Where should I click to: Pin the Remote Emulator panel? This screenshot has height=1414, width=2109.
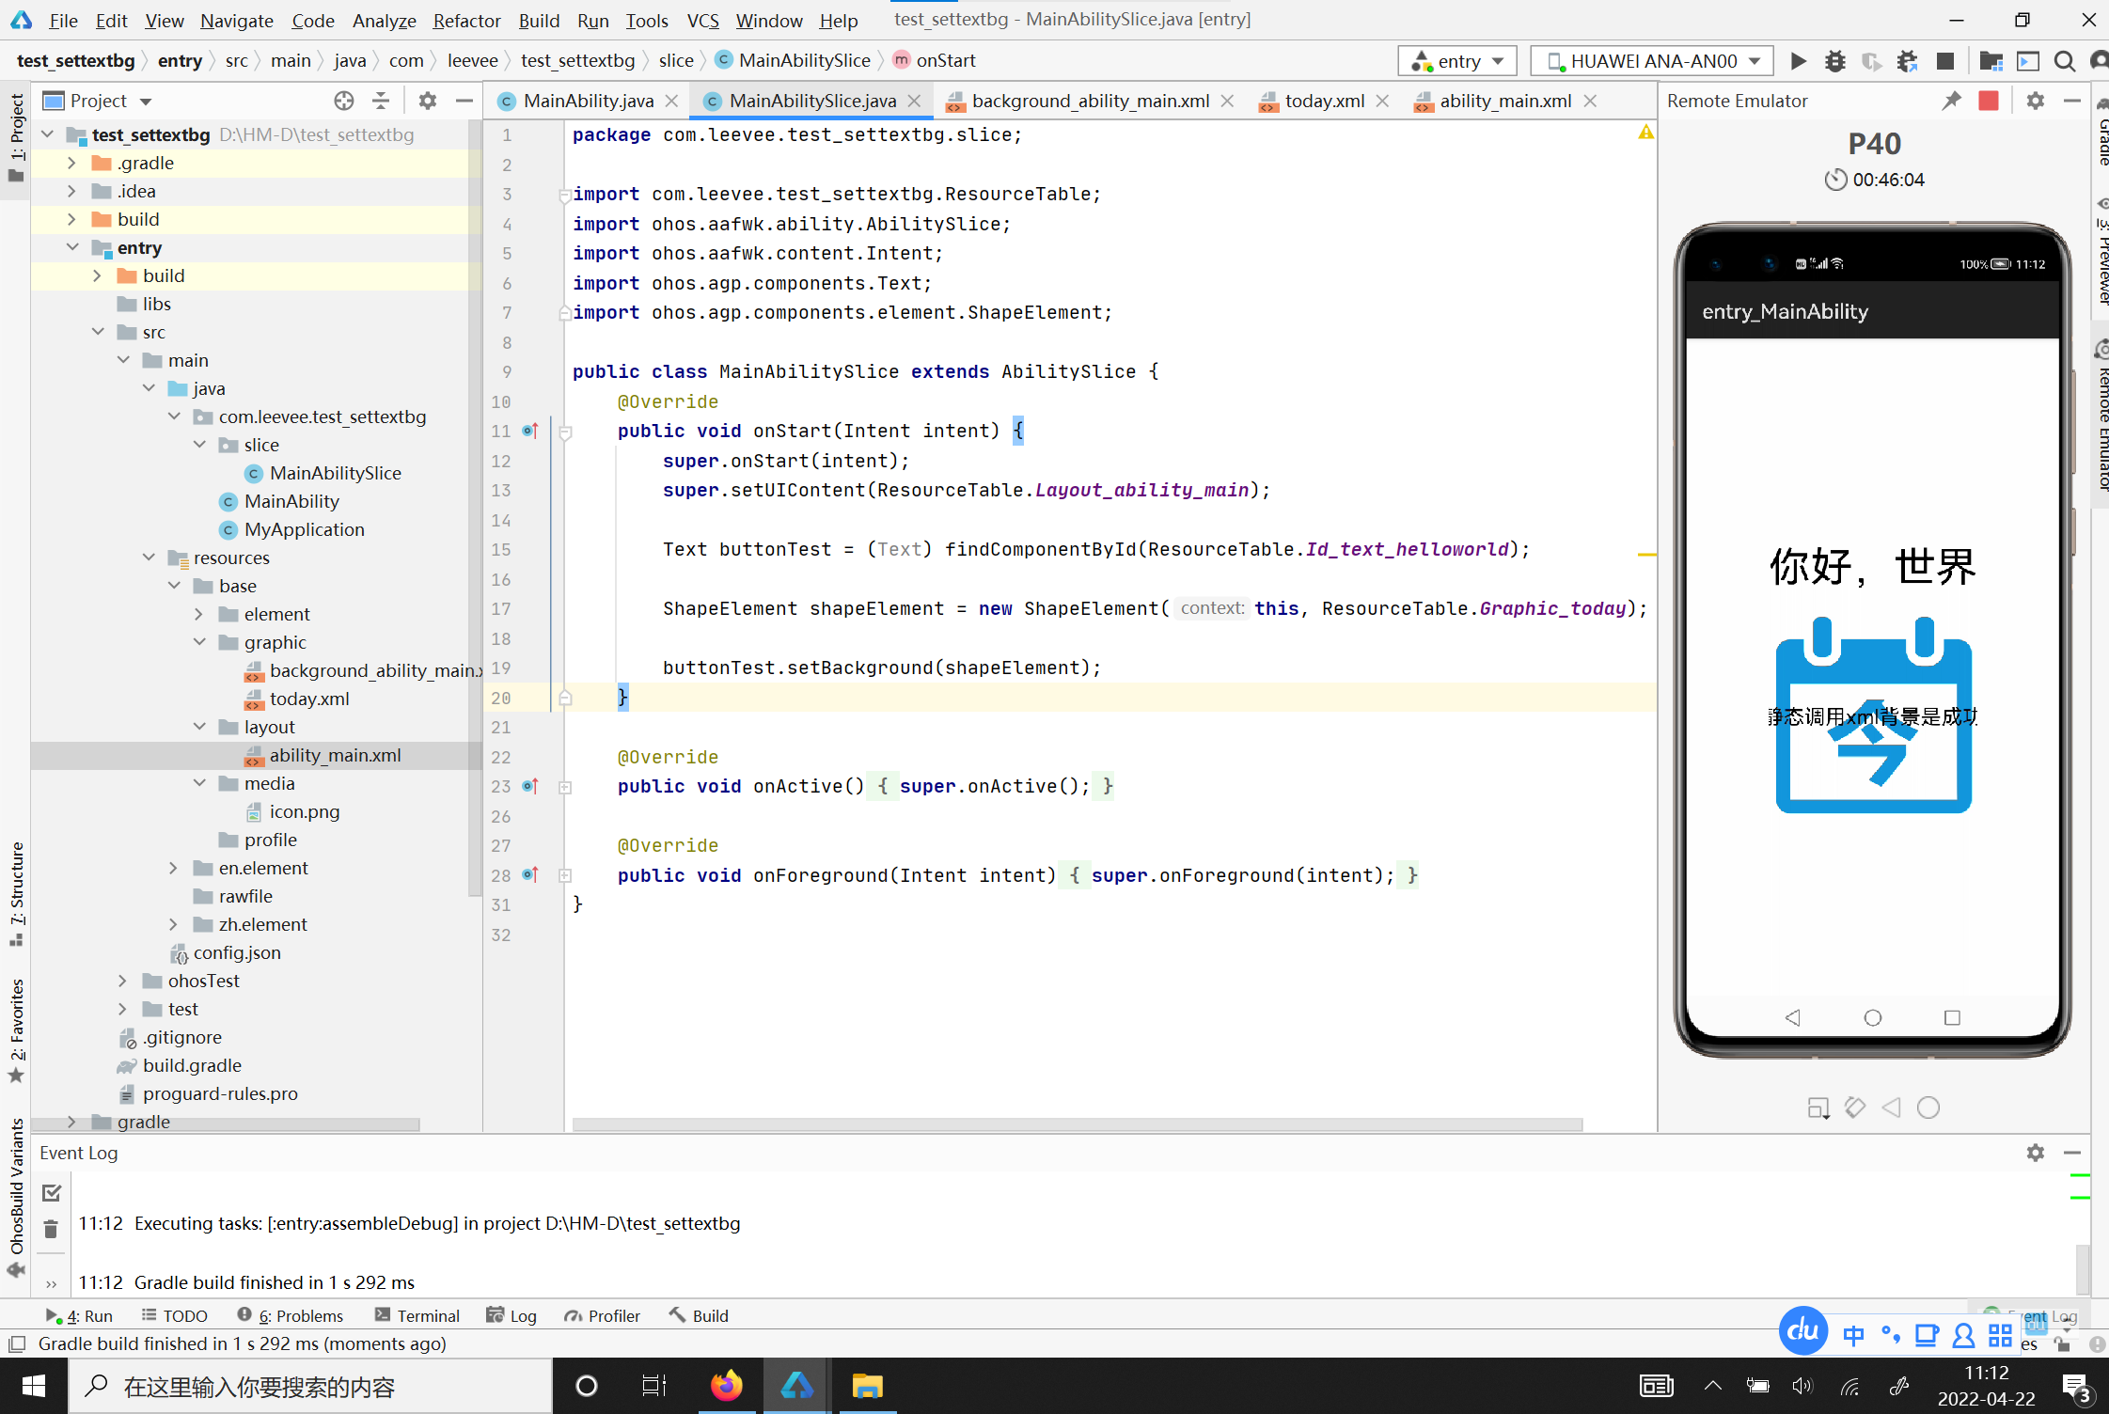tap(1952, 101)
